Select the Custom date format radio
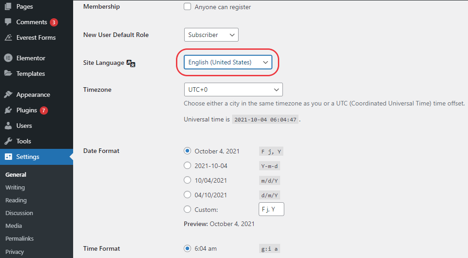468x258 pixels. point(187,210)
